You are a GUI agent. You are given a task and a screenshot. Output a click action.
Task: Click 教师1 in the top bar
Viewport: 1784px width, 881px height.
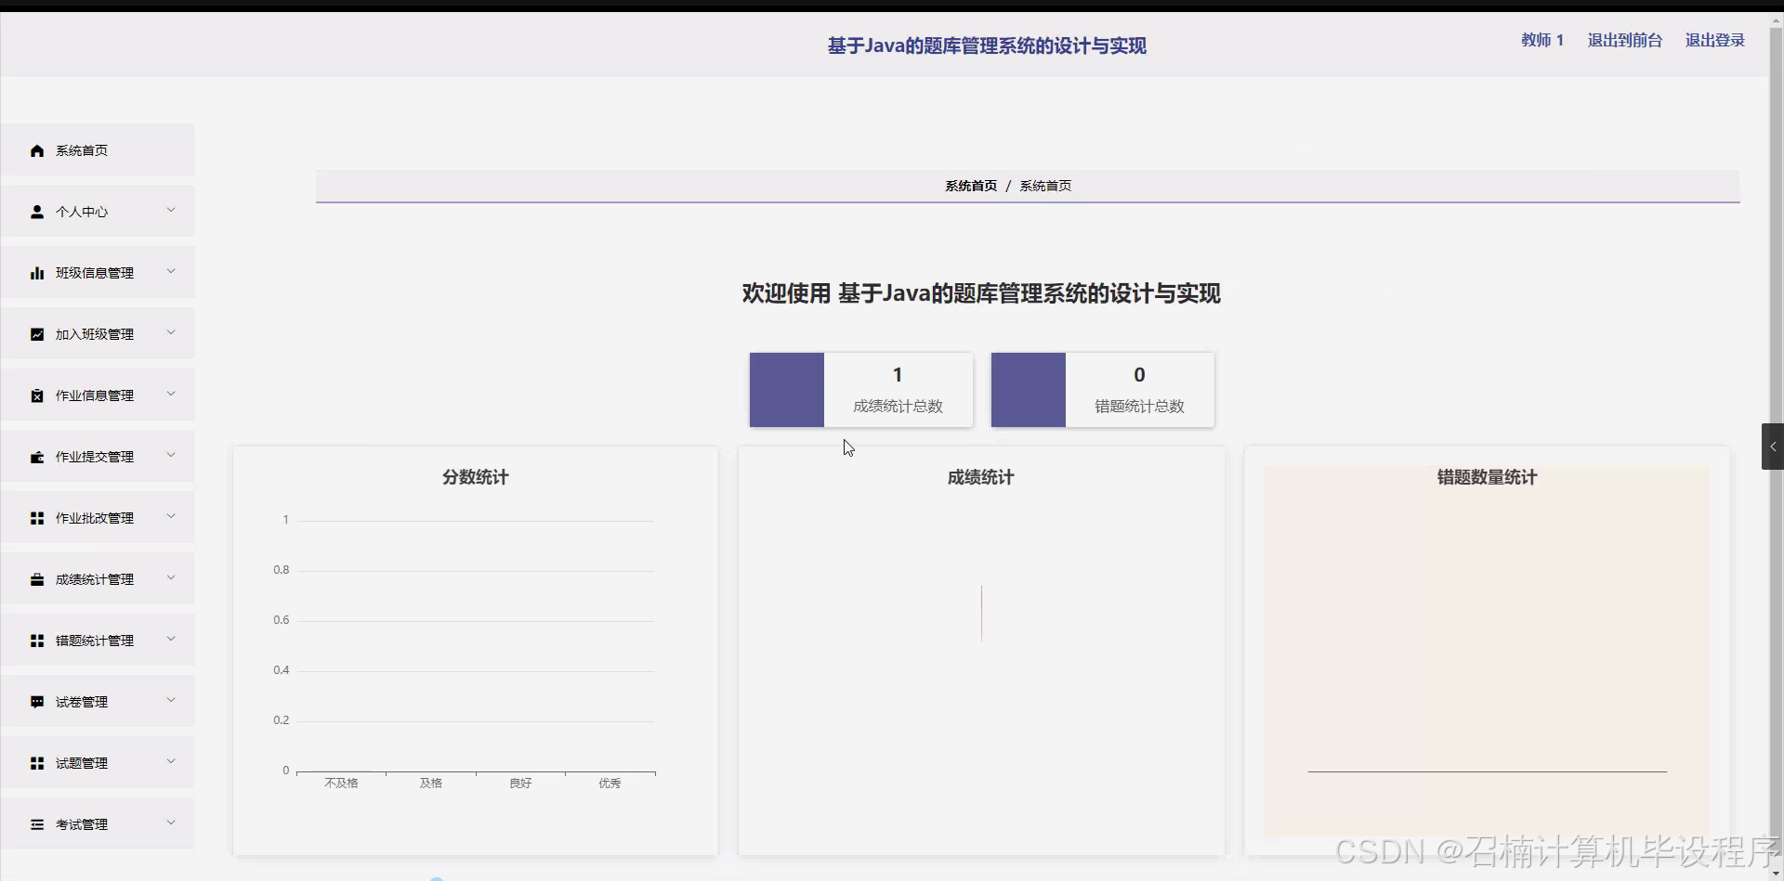tap(1541, 40)
